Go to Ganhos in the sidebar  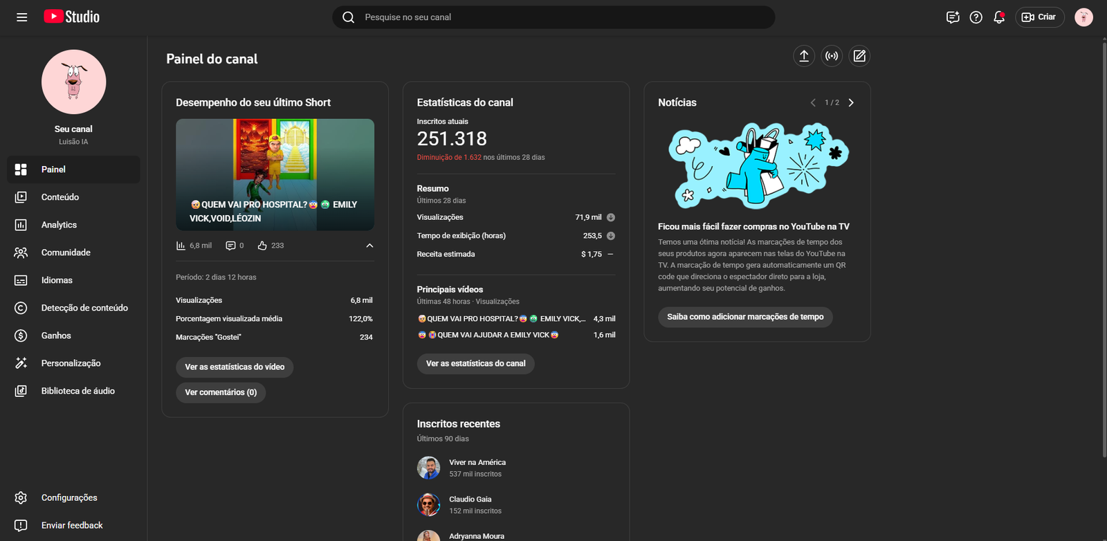pos(56,336)
